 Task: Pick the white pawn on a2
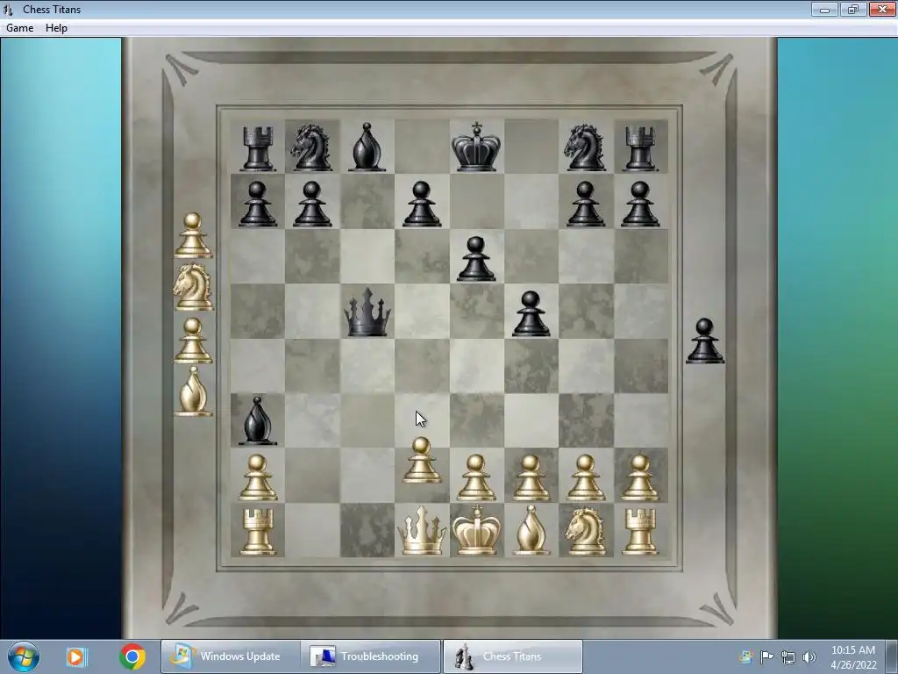pos(257,477)
